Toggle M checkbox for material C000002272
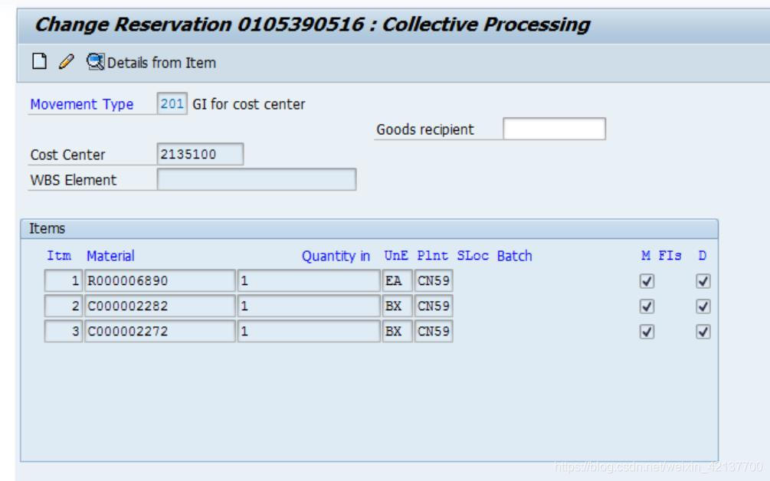This screenshot has width=770, height=481. tap(647, 332)
